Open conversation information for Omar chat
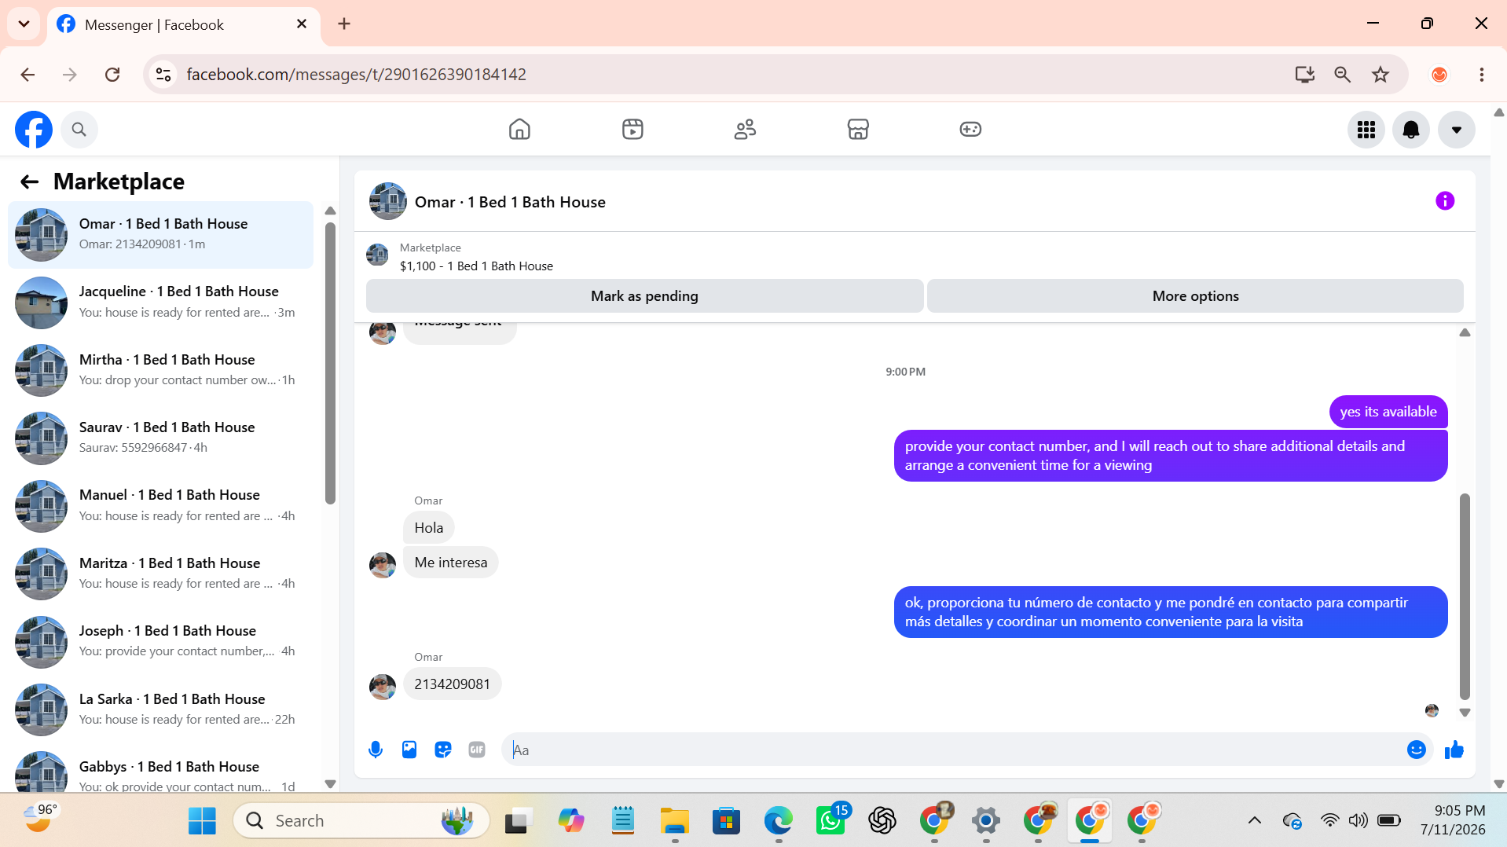Screen dimensions: 1507x847 pyautogui.click(x=1445, y=201)
